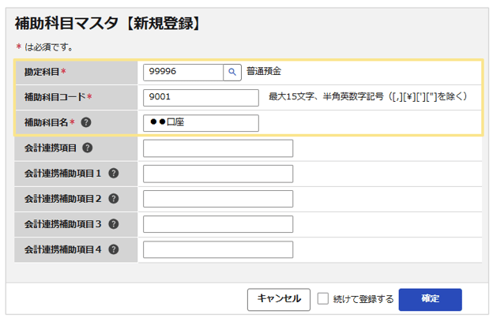Open help icon for 会計連携補助項目3
This screenshot has width=493, height=318.
114,224
